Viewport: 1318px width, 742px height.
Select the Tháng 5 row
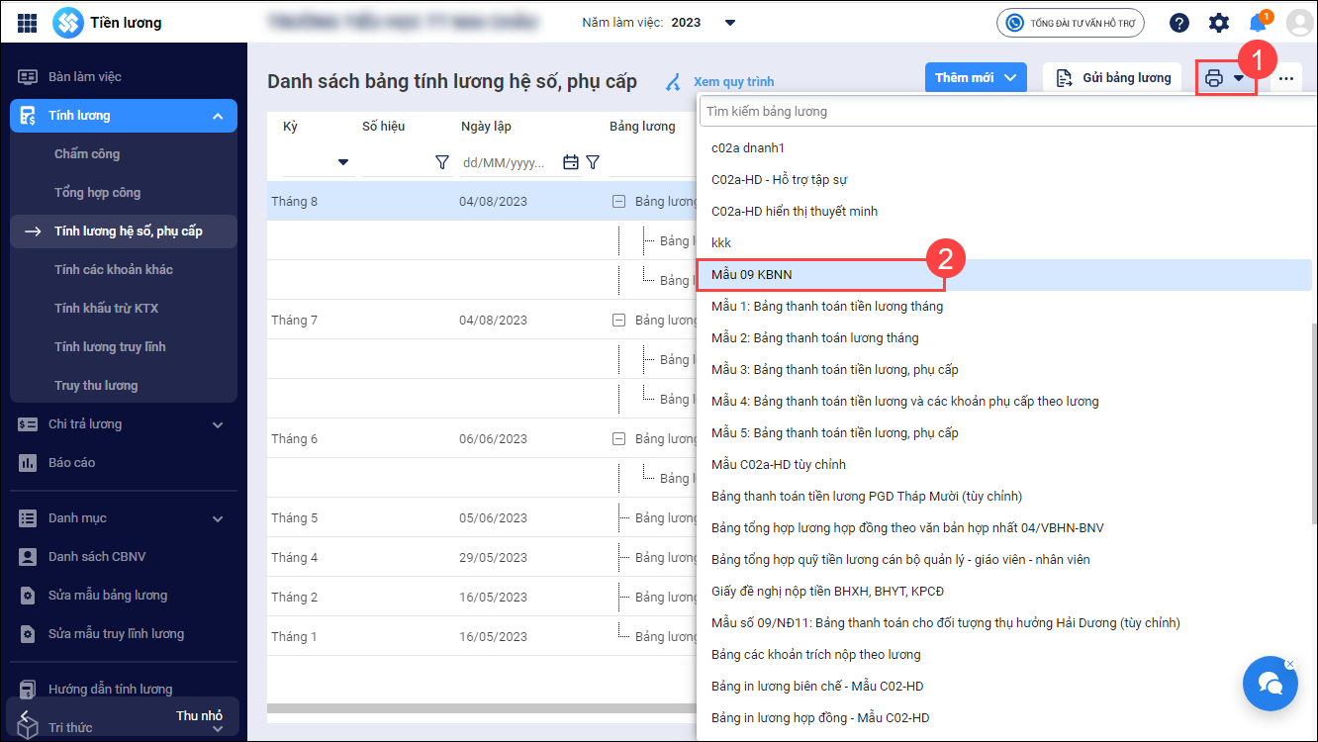coord(482,517)
